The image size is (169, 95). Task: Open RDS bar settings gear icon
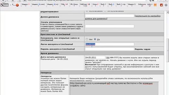[166, 5]
